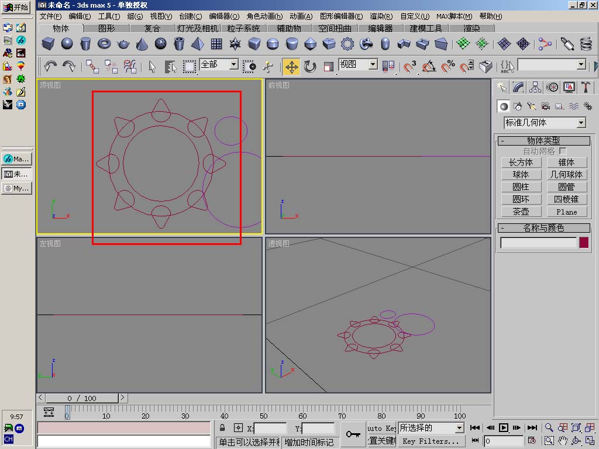Open the Display command panel tab
The height and width of the screenshot is (449, 599).
[x=569, y=88]
